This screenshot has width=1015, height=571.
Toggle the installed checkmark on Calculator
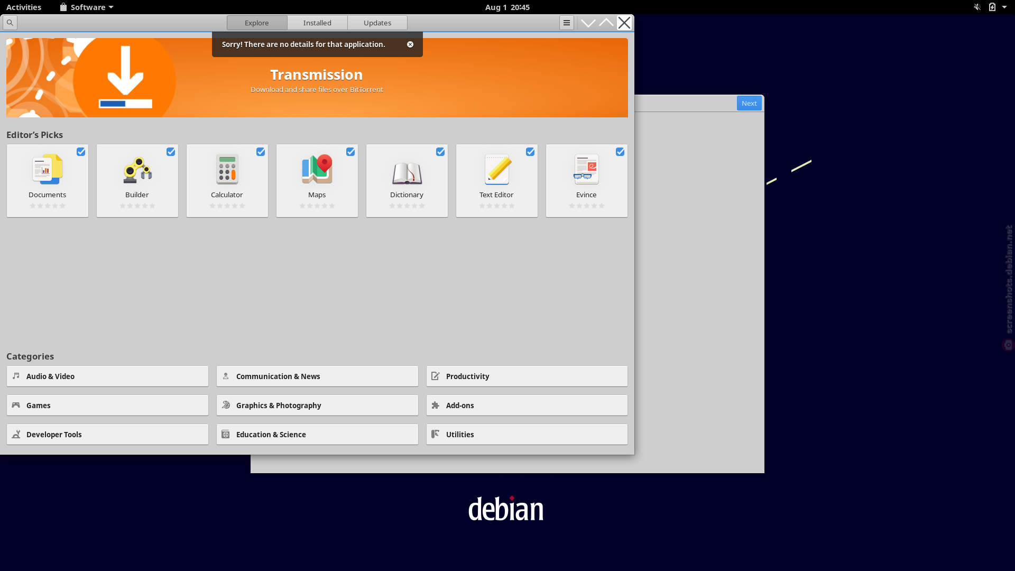(261, 152)
